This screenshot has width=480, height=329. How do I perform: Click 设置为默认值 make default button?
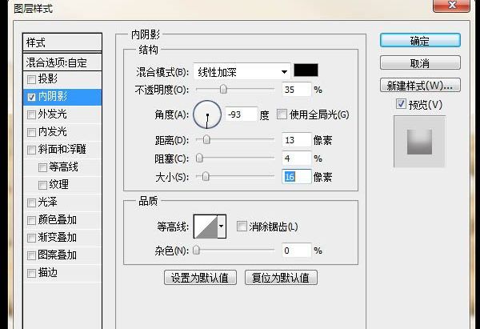point(200,278)
